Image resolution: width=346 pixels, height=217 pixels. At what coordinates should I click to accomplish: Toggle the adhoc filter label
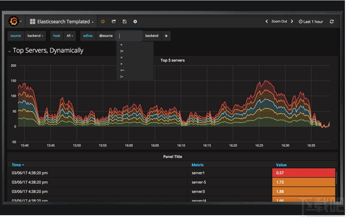click(87, 36)
